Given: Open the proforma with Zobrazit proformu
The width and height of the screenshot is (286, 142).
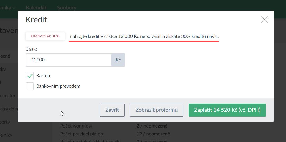Looking at the screenshot, I should pyautogui.click(x=156, y=110).
